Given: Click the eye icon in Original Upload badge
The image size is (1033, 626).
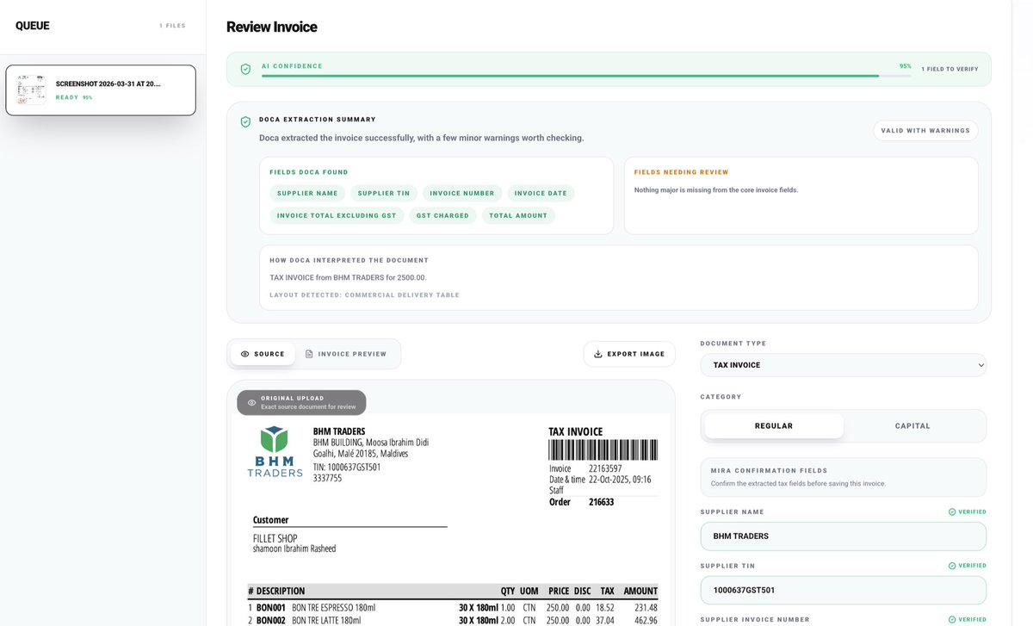Looking at the screenshot, I should coord(251,402).
